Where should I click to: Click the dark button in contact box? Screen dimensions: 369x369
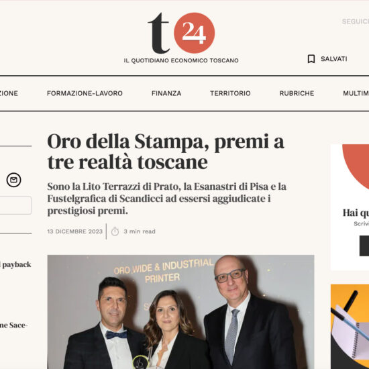(364, 246)
